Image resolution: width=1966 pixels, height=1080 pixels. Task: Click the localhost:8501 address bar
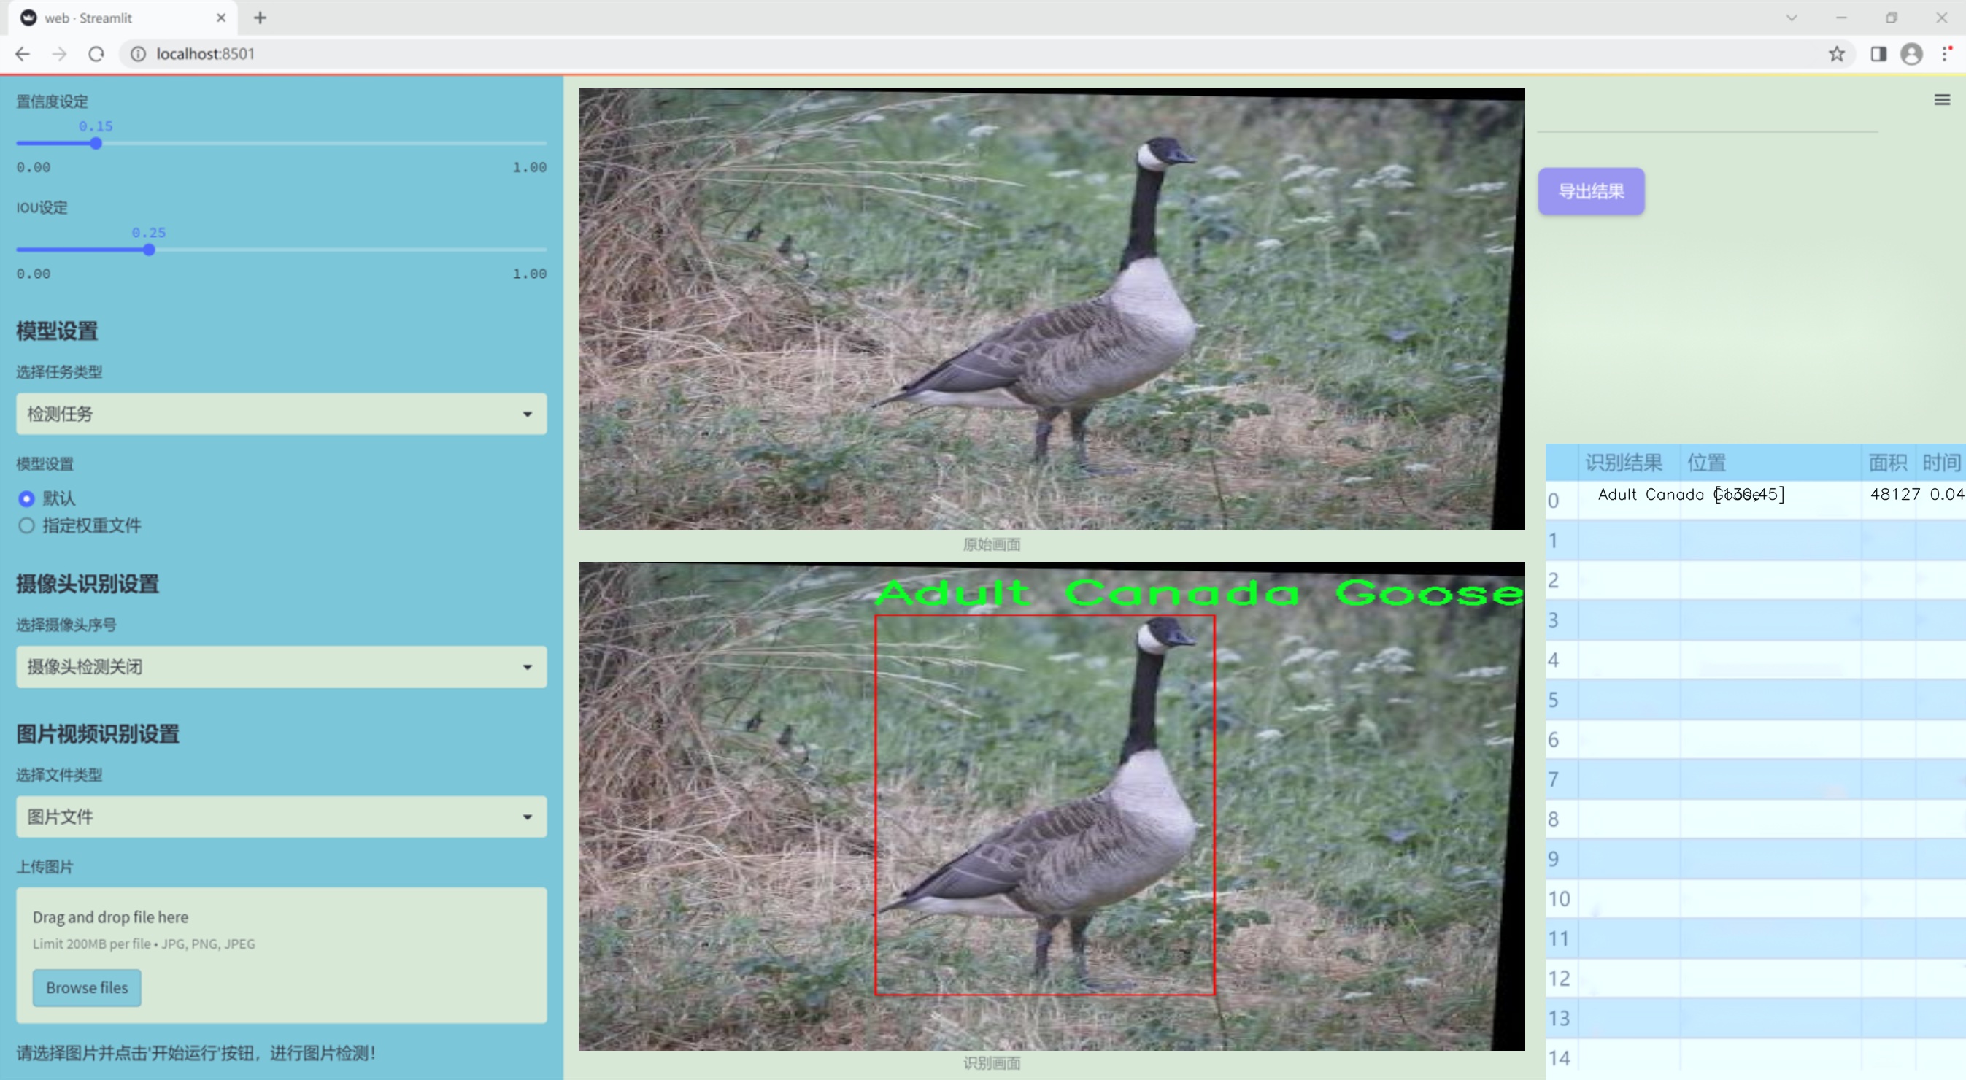pyautogui.click(x=206, y=53)
